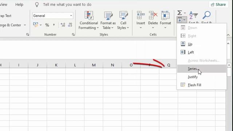Click the Tell me lightbulb icon

click(x=37, y=5)
